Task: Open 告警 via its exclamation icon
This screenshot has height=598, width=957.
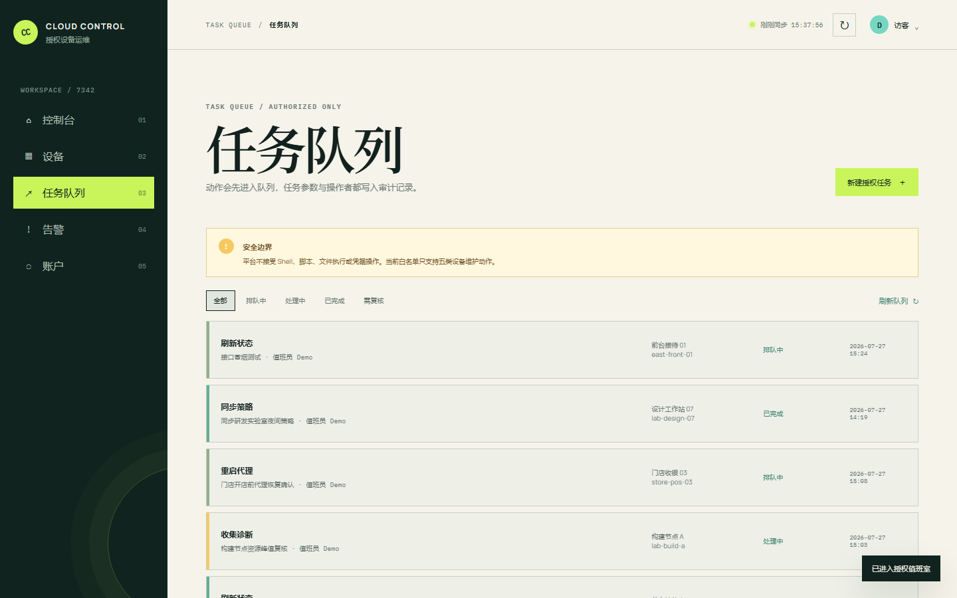Action: pyautogui.click(x=29, y=230)
